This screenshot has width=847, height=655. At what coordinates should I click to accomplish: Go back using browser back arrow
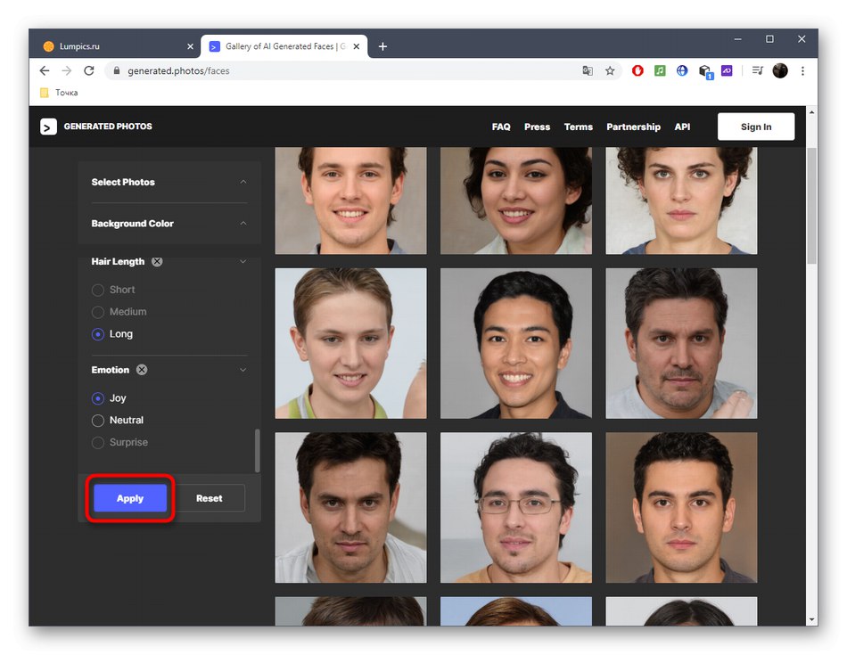(45, 70)
